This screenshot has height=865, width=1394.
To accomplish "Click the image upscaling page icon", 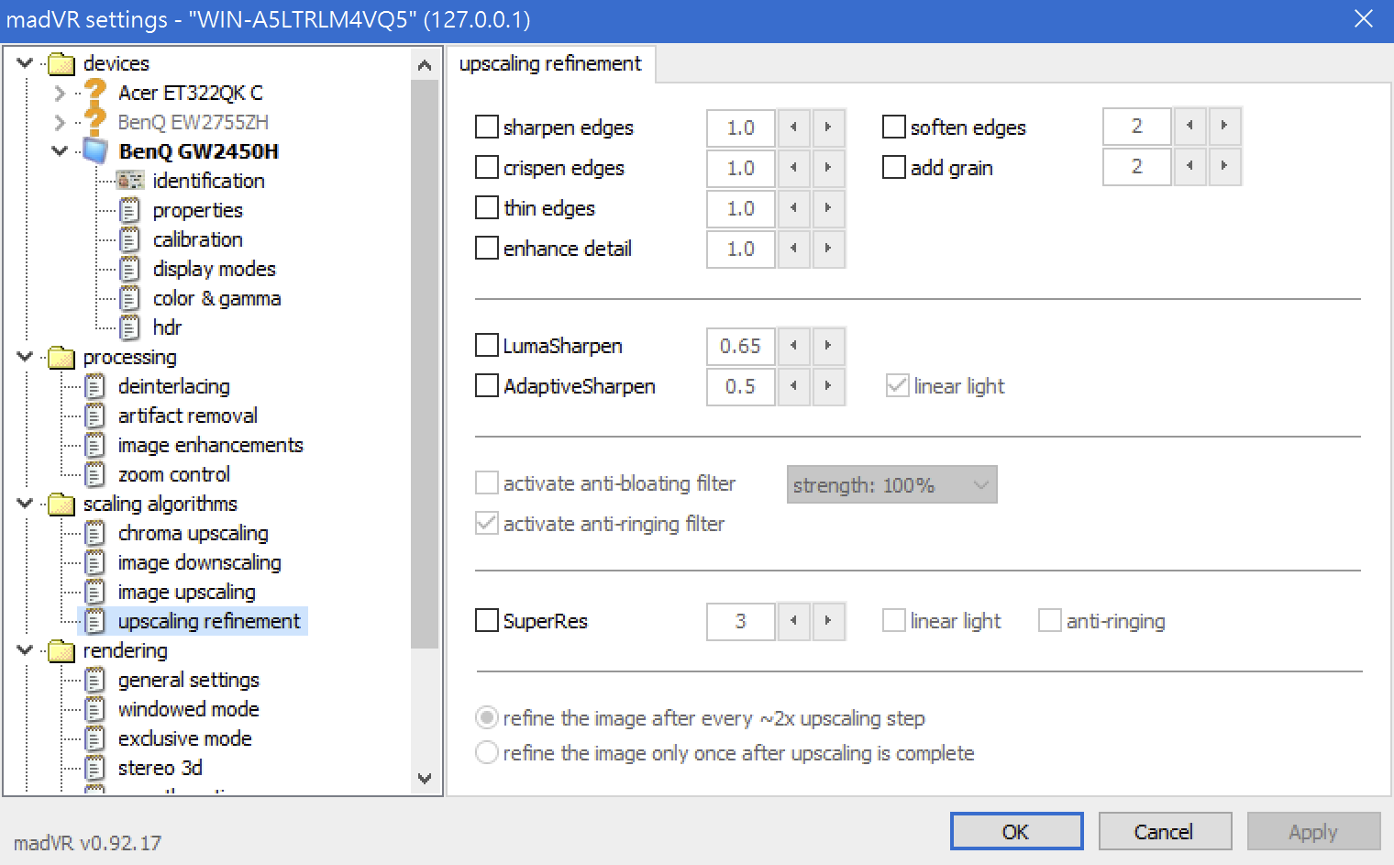I will click(94, 592).
